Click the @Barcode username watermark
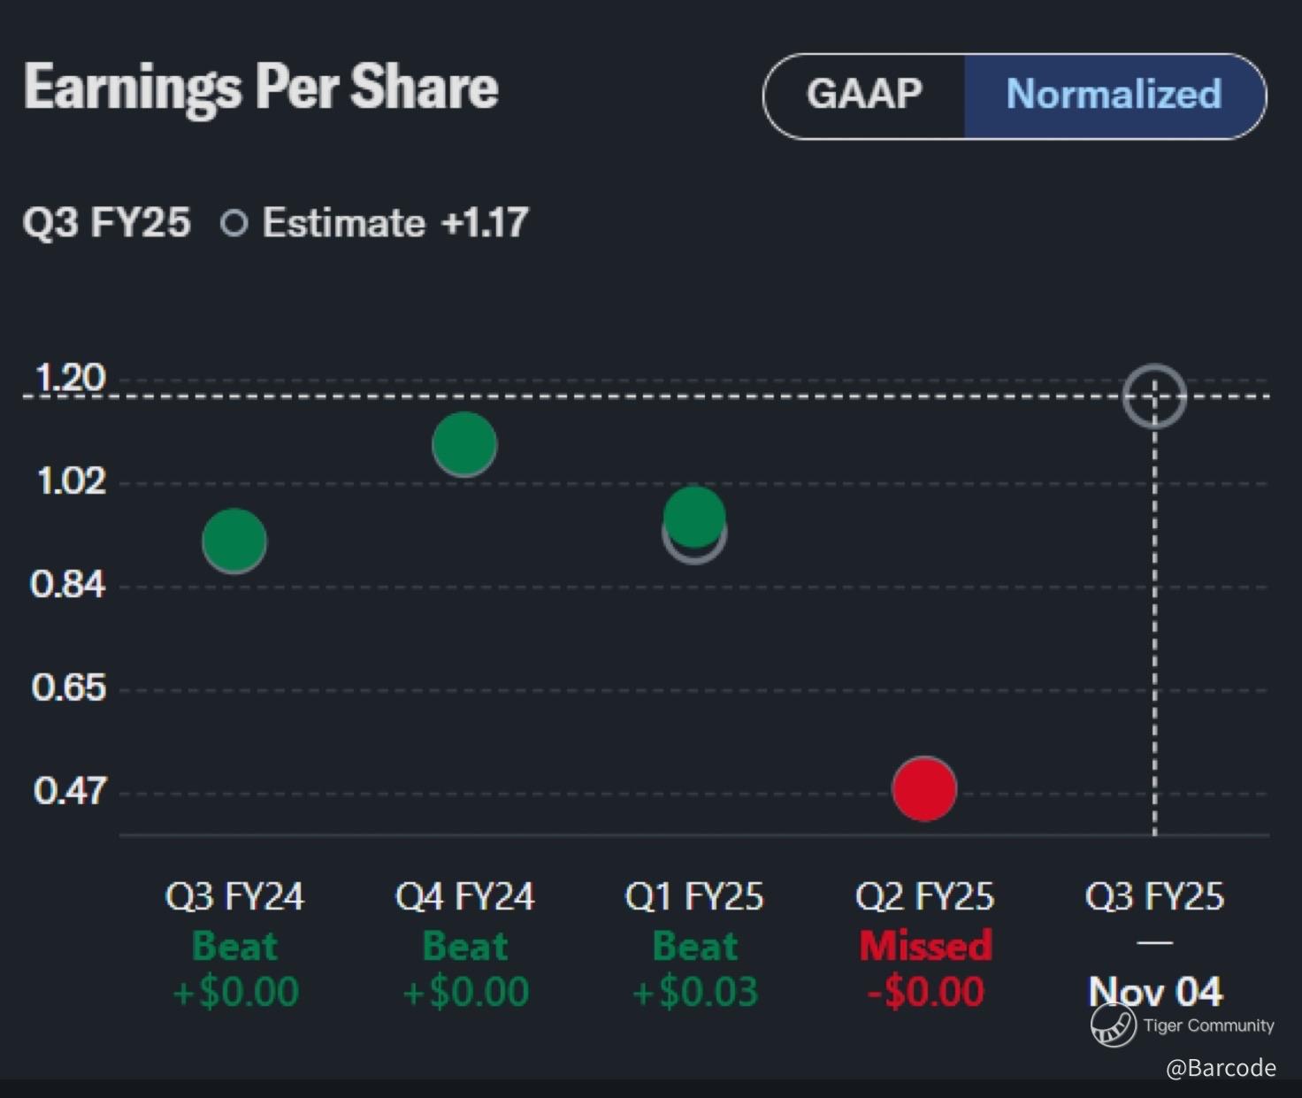Viewport: 1302px width, 1098px height. pos(1221,1068)
